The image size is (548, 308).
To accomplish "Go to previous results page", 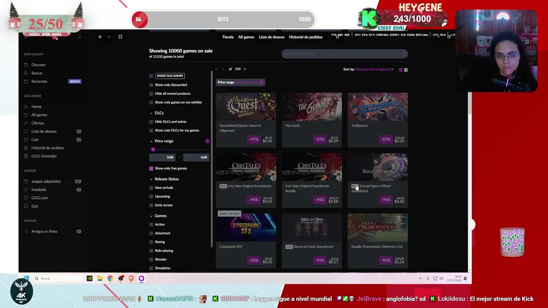I will click(216, 69).
